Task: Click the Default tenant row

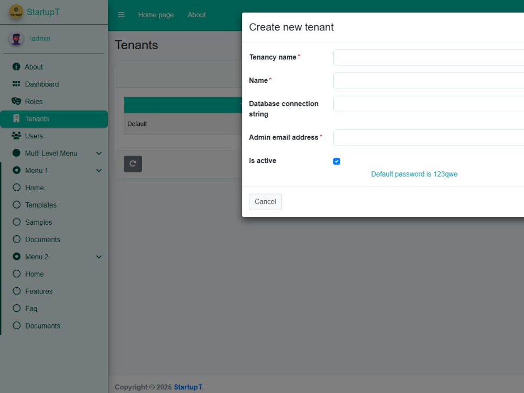Action: pos(183,124)
